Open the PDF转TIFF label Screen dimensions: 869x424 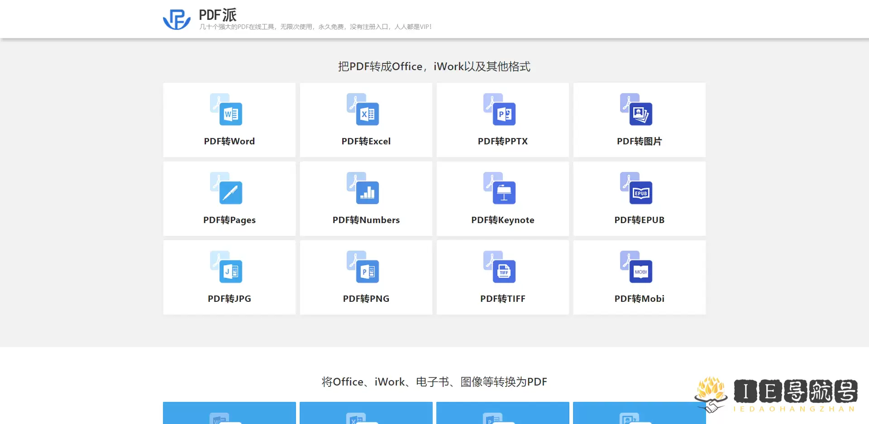(503, 299)
